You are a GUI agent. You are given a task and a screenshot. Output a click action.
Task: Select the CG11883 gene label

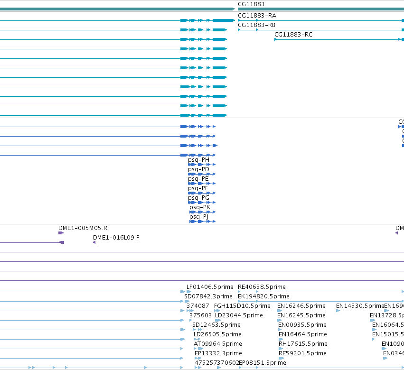[x=251, y=4]
